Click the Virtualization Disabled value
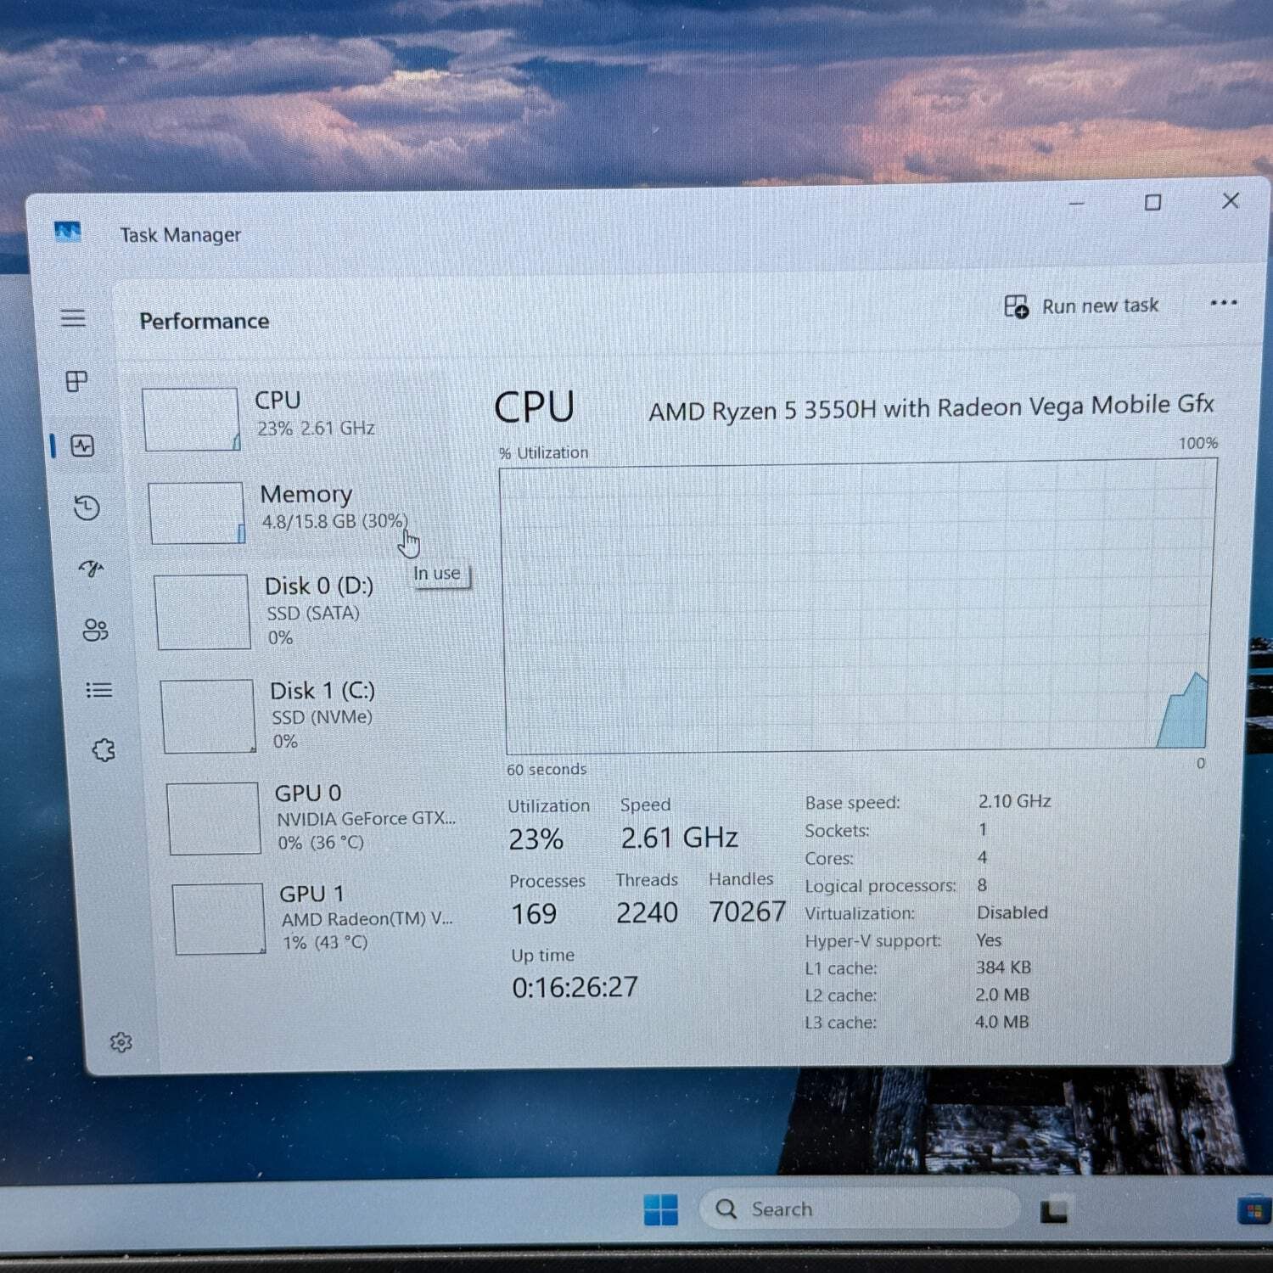 1012,912
